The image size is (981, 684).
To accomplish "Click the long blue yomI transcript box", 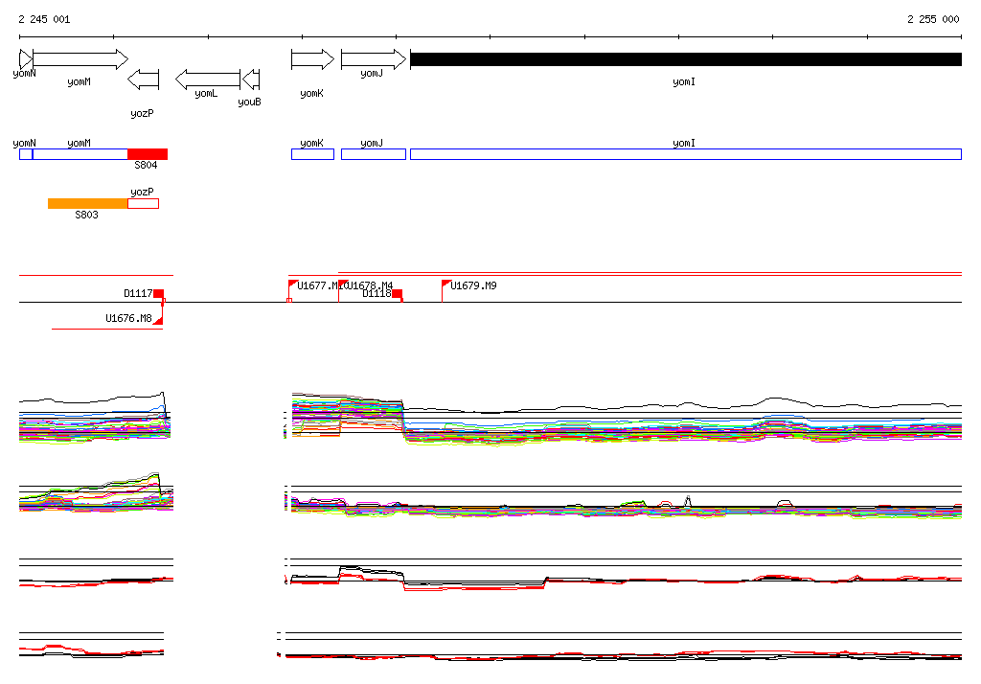I will pos(686,154).
